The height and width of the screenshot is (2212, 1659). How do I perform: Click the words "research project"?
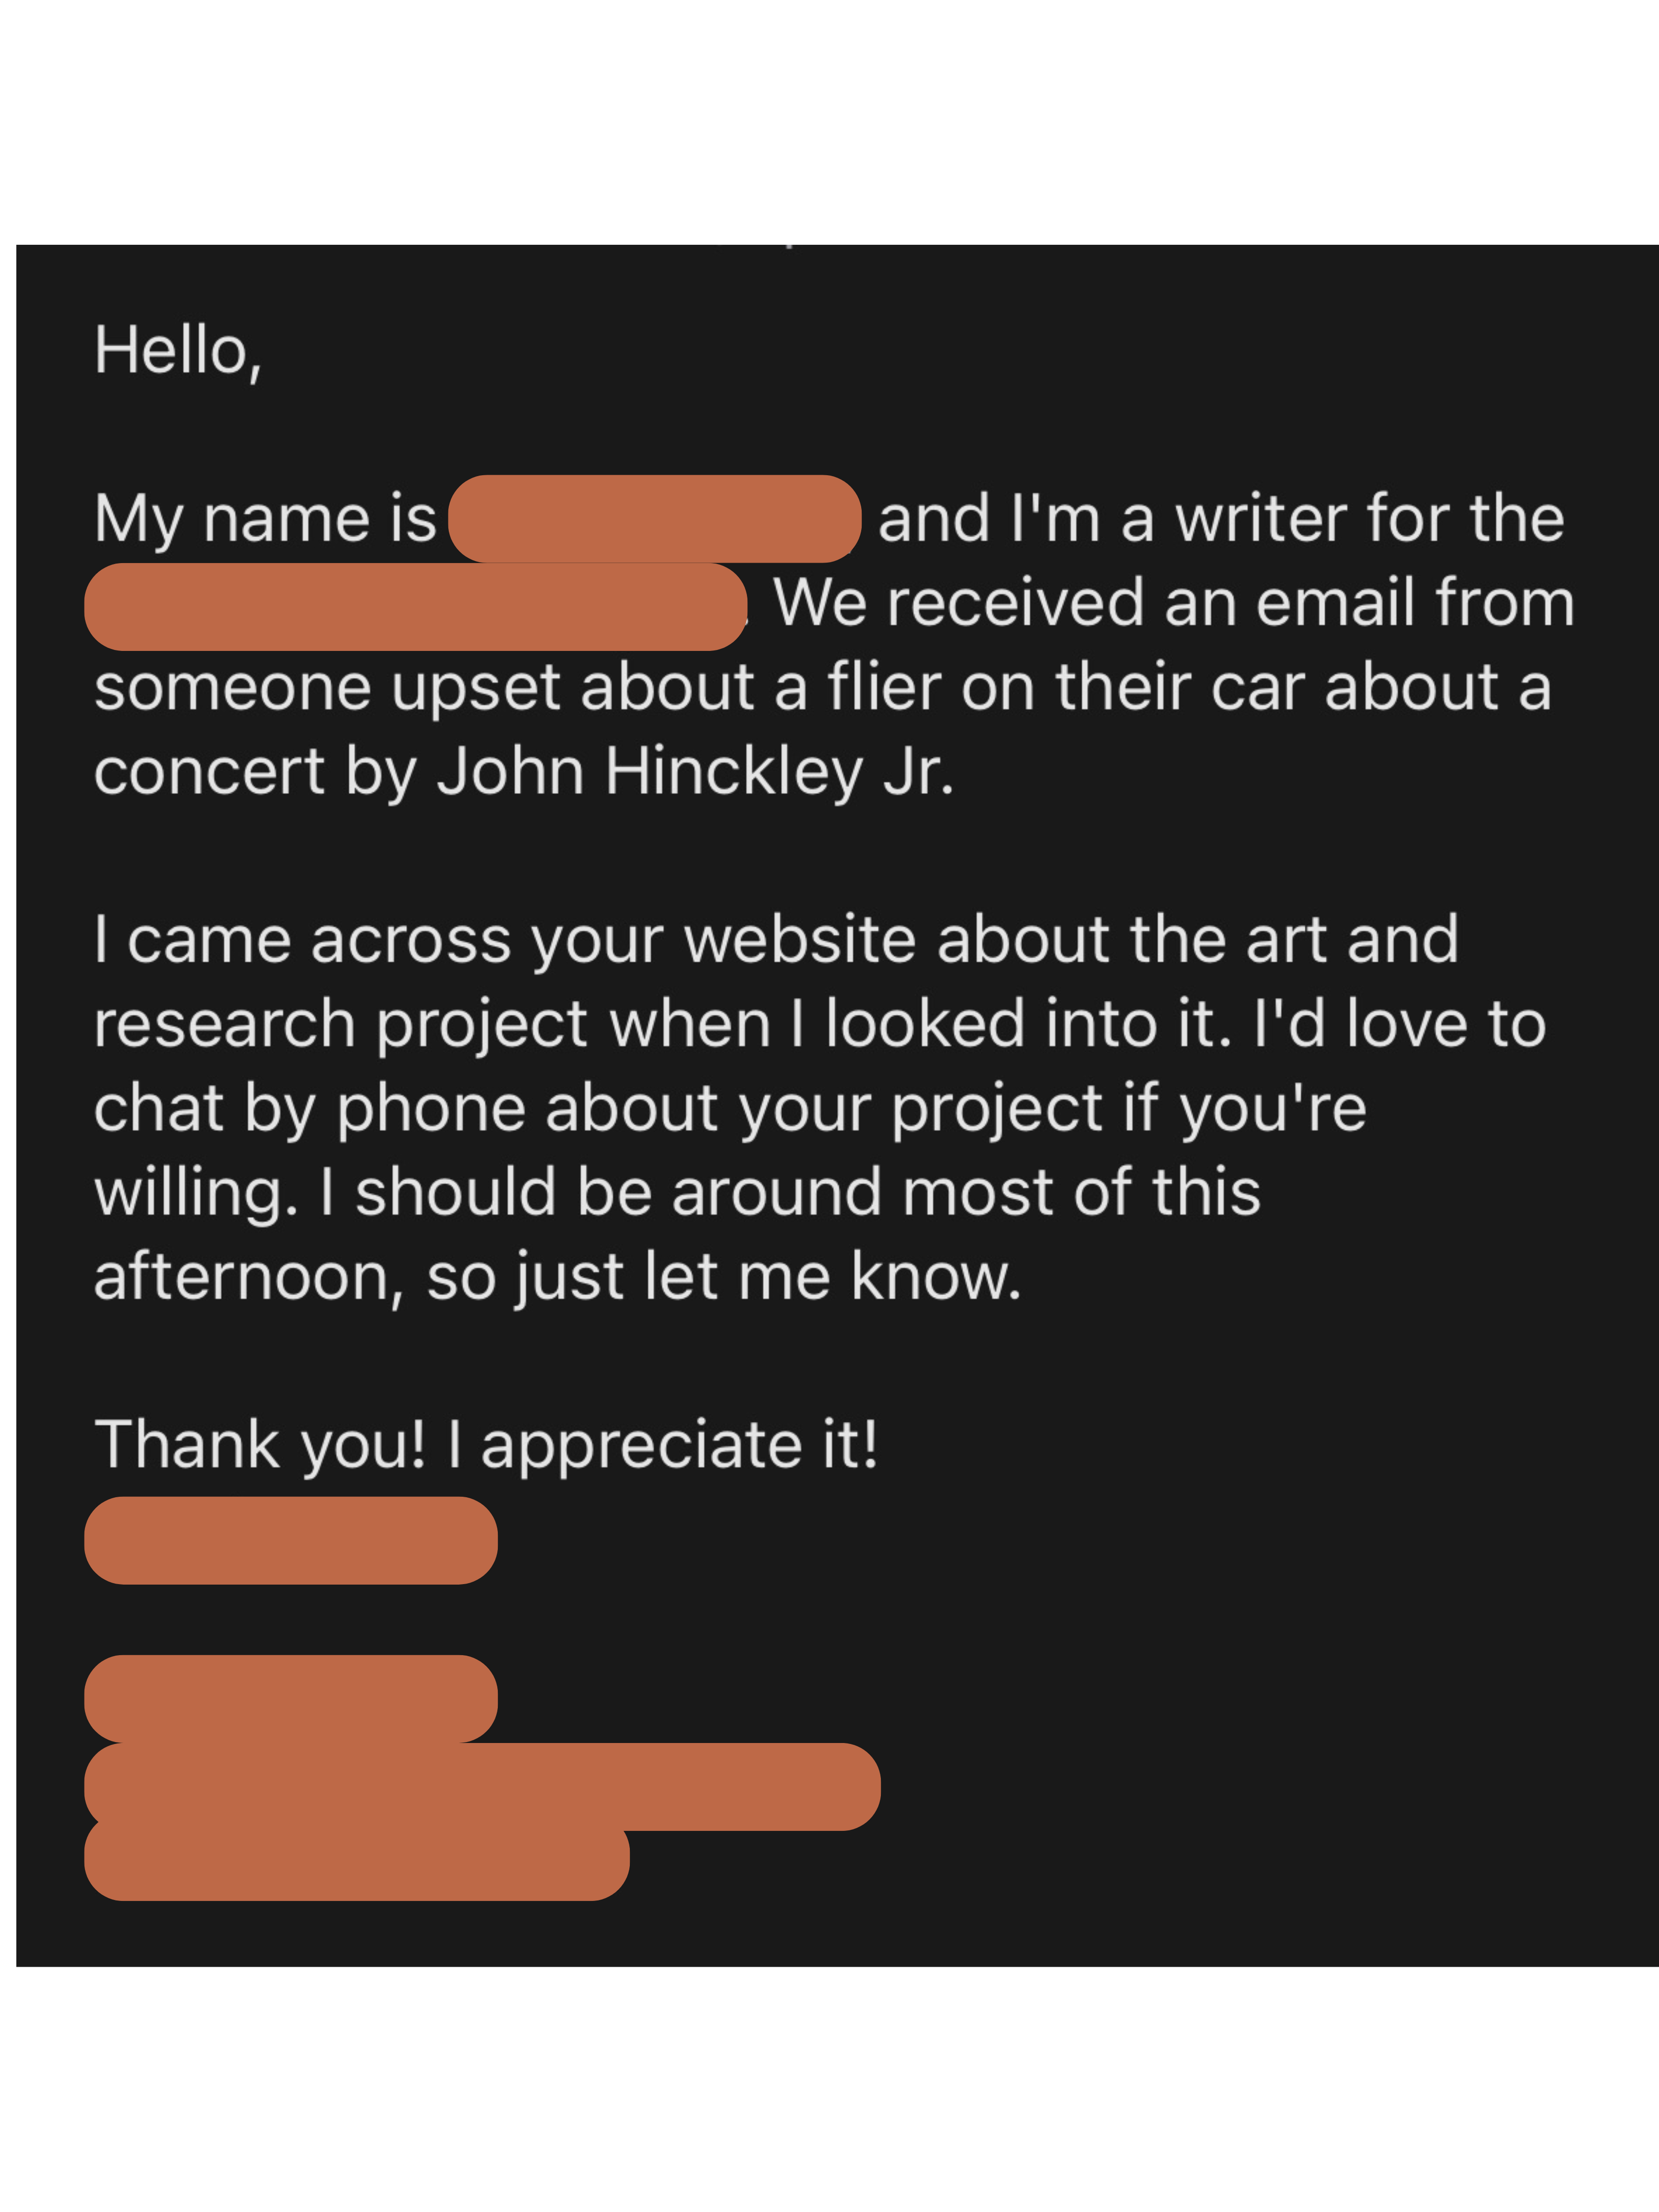click(x=340, y=1025)
